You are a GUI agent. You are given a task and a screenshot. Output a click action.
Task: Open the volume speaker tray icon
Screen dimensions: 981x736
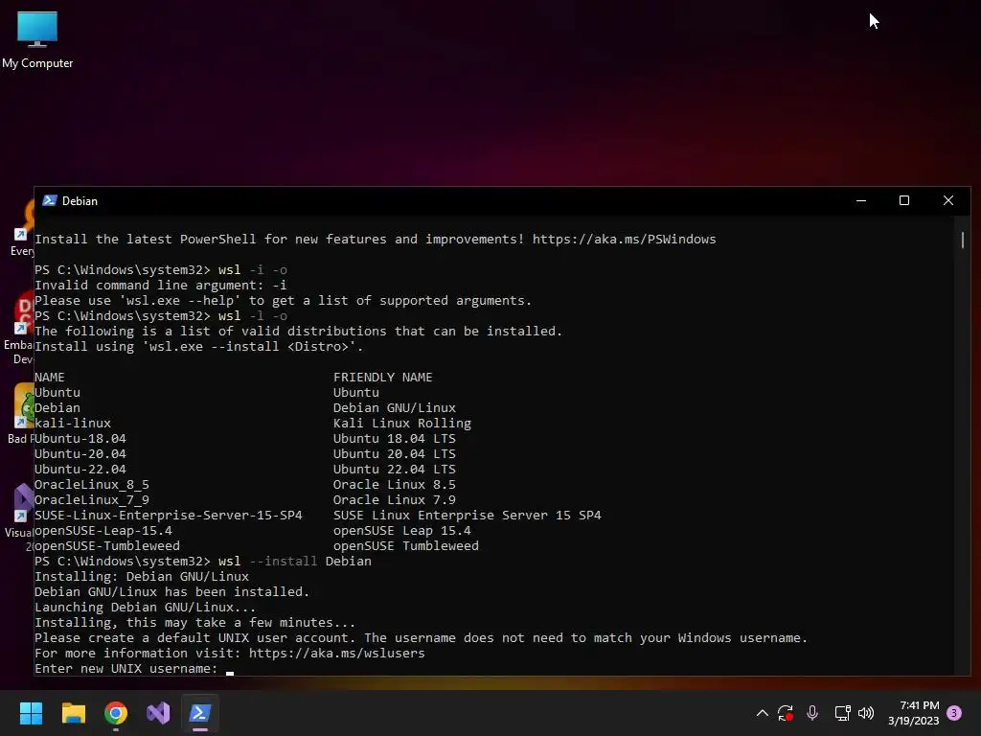point(866,713)
